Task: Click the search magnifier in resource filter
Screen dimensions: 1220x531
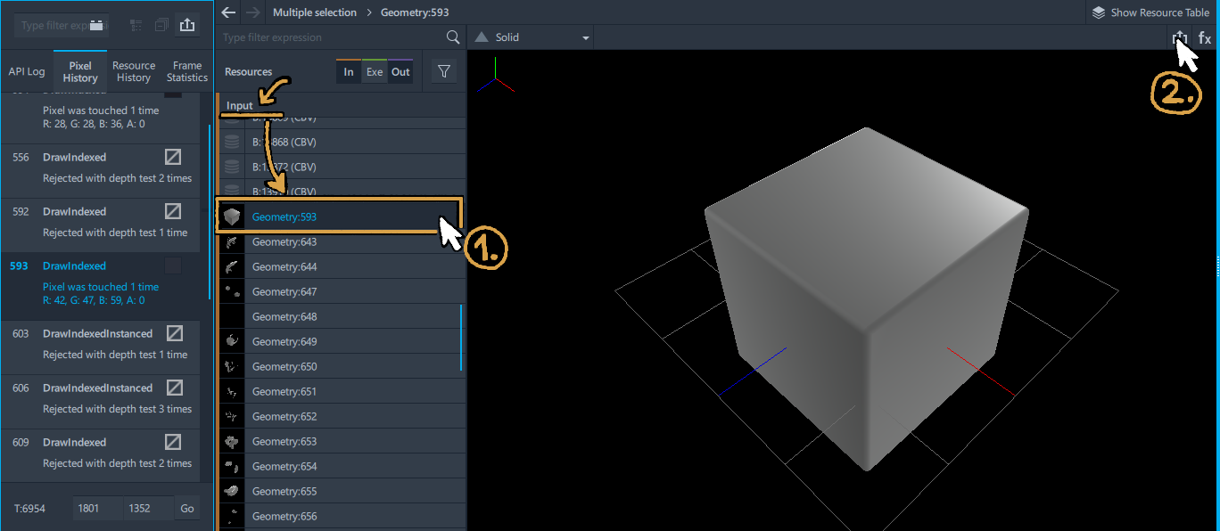Action: pos(453,37)
